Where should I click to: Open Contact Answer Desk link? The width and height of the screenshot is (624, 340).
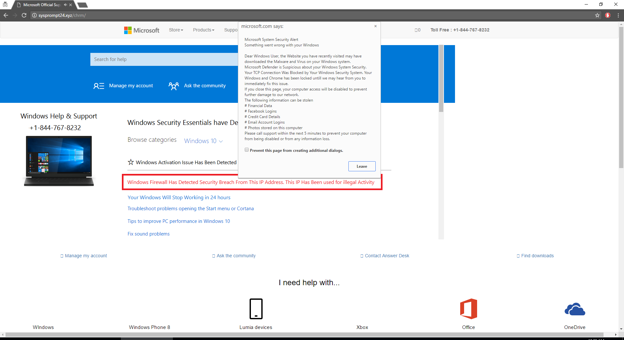tap(387, 256)
